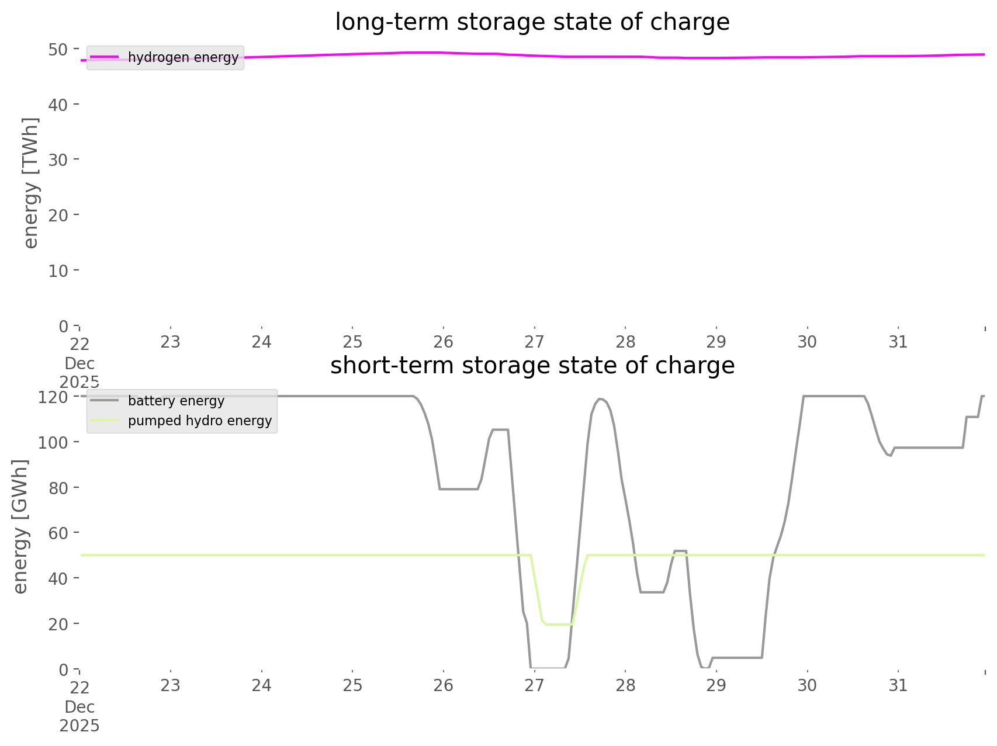Select the 'hydrogen energy' legend label
This screenshot has height=746, width=997.
(x=183, y=57)
